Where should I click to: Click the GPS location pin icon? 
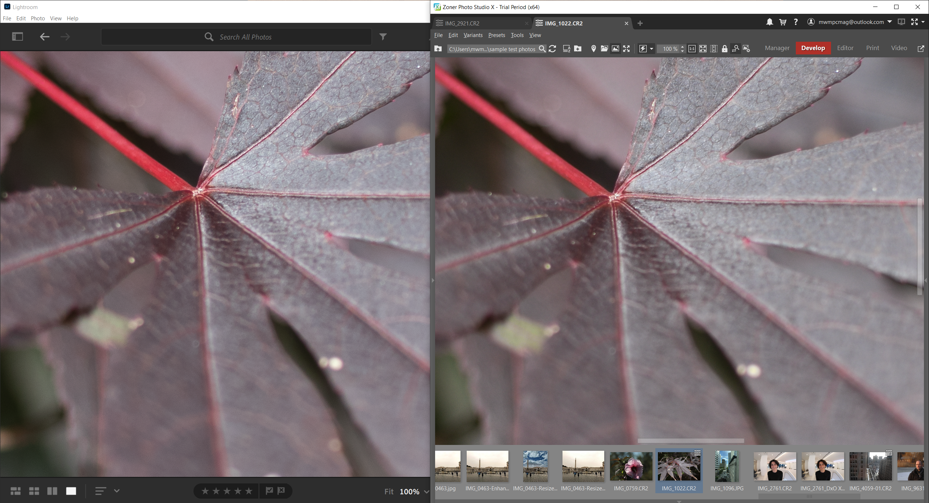tap(593, 49)
